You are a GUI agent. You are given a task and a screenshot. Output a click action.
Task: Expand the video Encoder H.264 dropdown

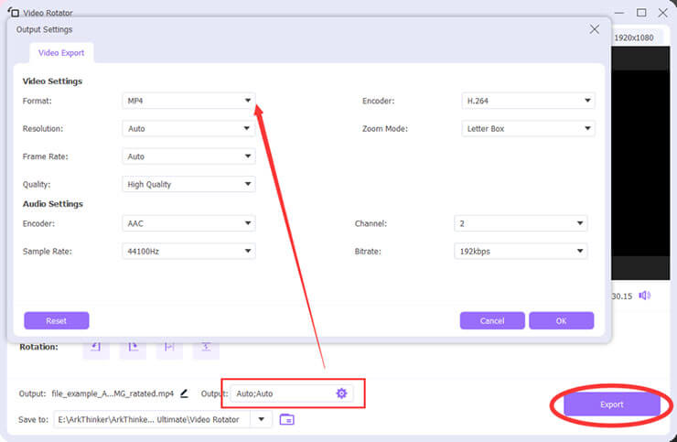(x=529, y=101)
